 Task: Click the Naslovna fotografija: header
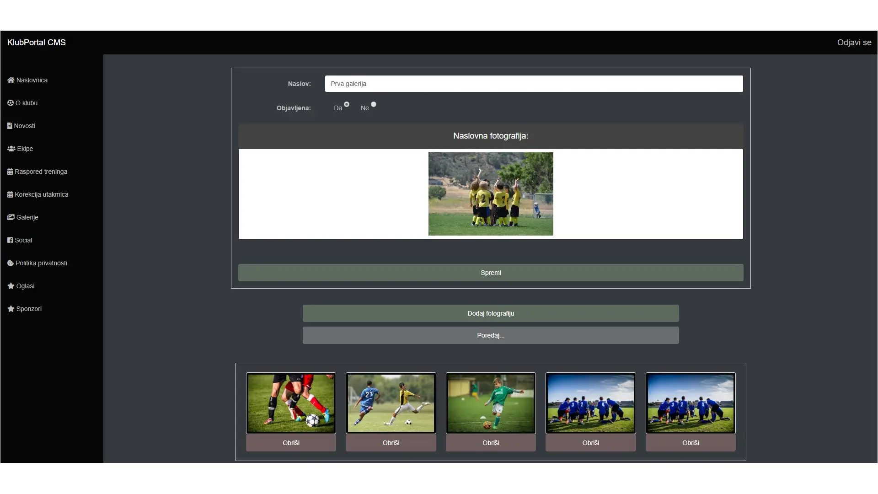click(x=491, y=136)
